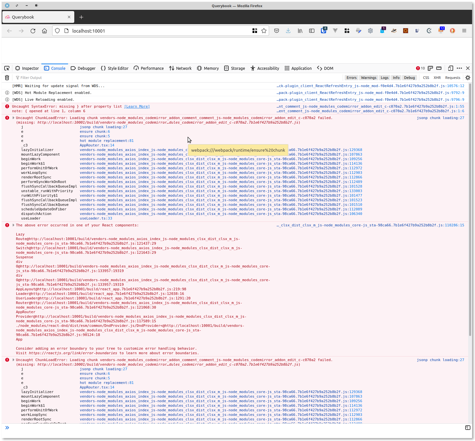The height and width of the screenshot is (441, 475).
Task: Open DuckDuckGo privacy extension
Action: [x=453, y=31]
